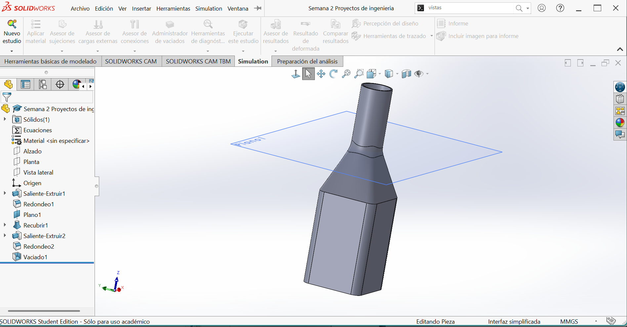Open the ConfigurationManager tab
627x327 pixels.
[x=43, y=85]
